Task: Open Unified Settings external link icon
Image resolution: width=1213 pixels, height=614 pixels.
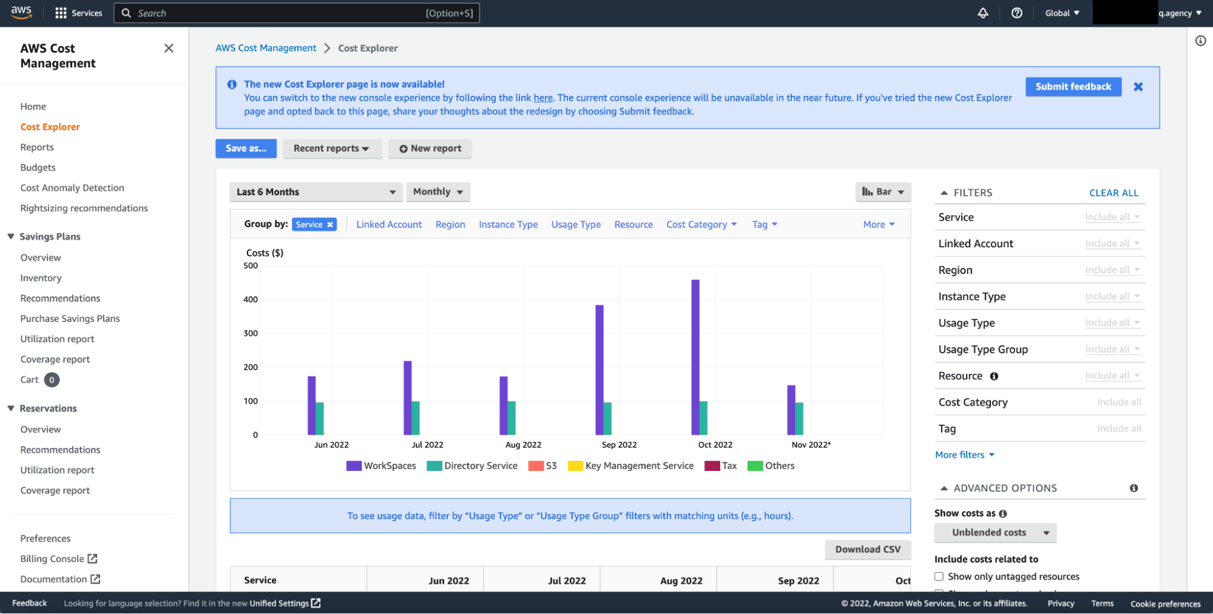Action: point(316,603)
